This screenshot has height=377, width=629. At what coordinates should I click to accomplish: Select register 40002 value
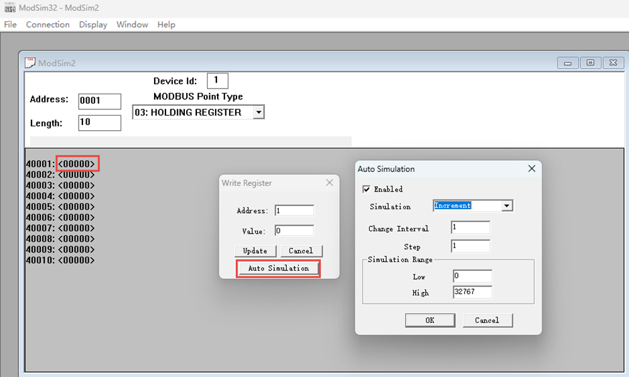[76, 175]
